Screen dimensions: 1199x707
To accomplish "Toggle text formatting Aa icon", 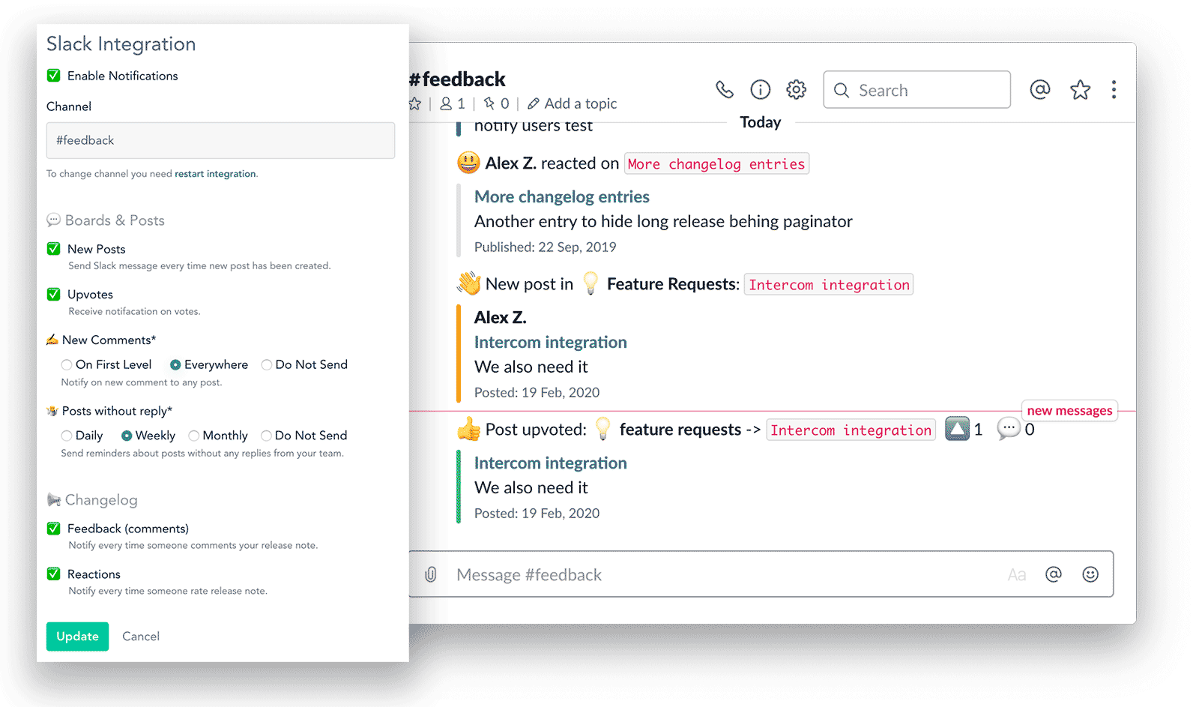I will [x=1016, y=575].
